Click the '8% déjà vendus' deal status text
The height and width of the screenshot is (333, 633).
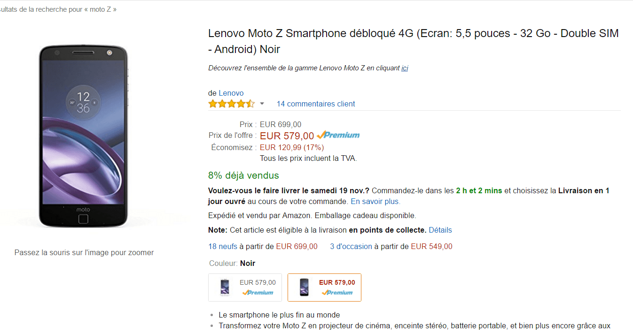click(243, 175)
